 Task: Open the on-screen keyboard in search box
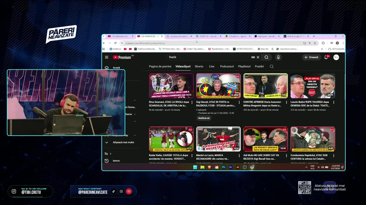[x=253, y=57]
